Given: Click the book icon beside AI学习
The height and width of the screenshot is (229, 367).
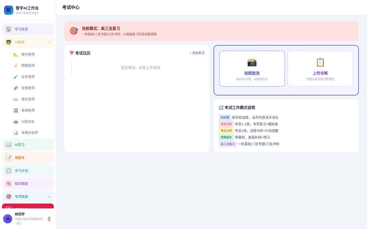Looking at the screenshot, I should (x=9, y=144).
